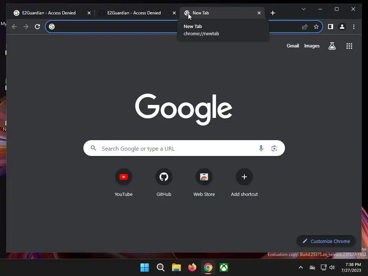Open Google Images link

312,46
